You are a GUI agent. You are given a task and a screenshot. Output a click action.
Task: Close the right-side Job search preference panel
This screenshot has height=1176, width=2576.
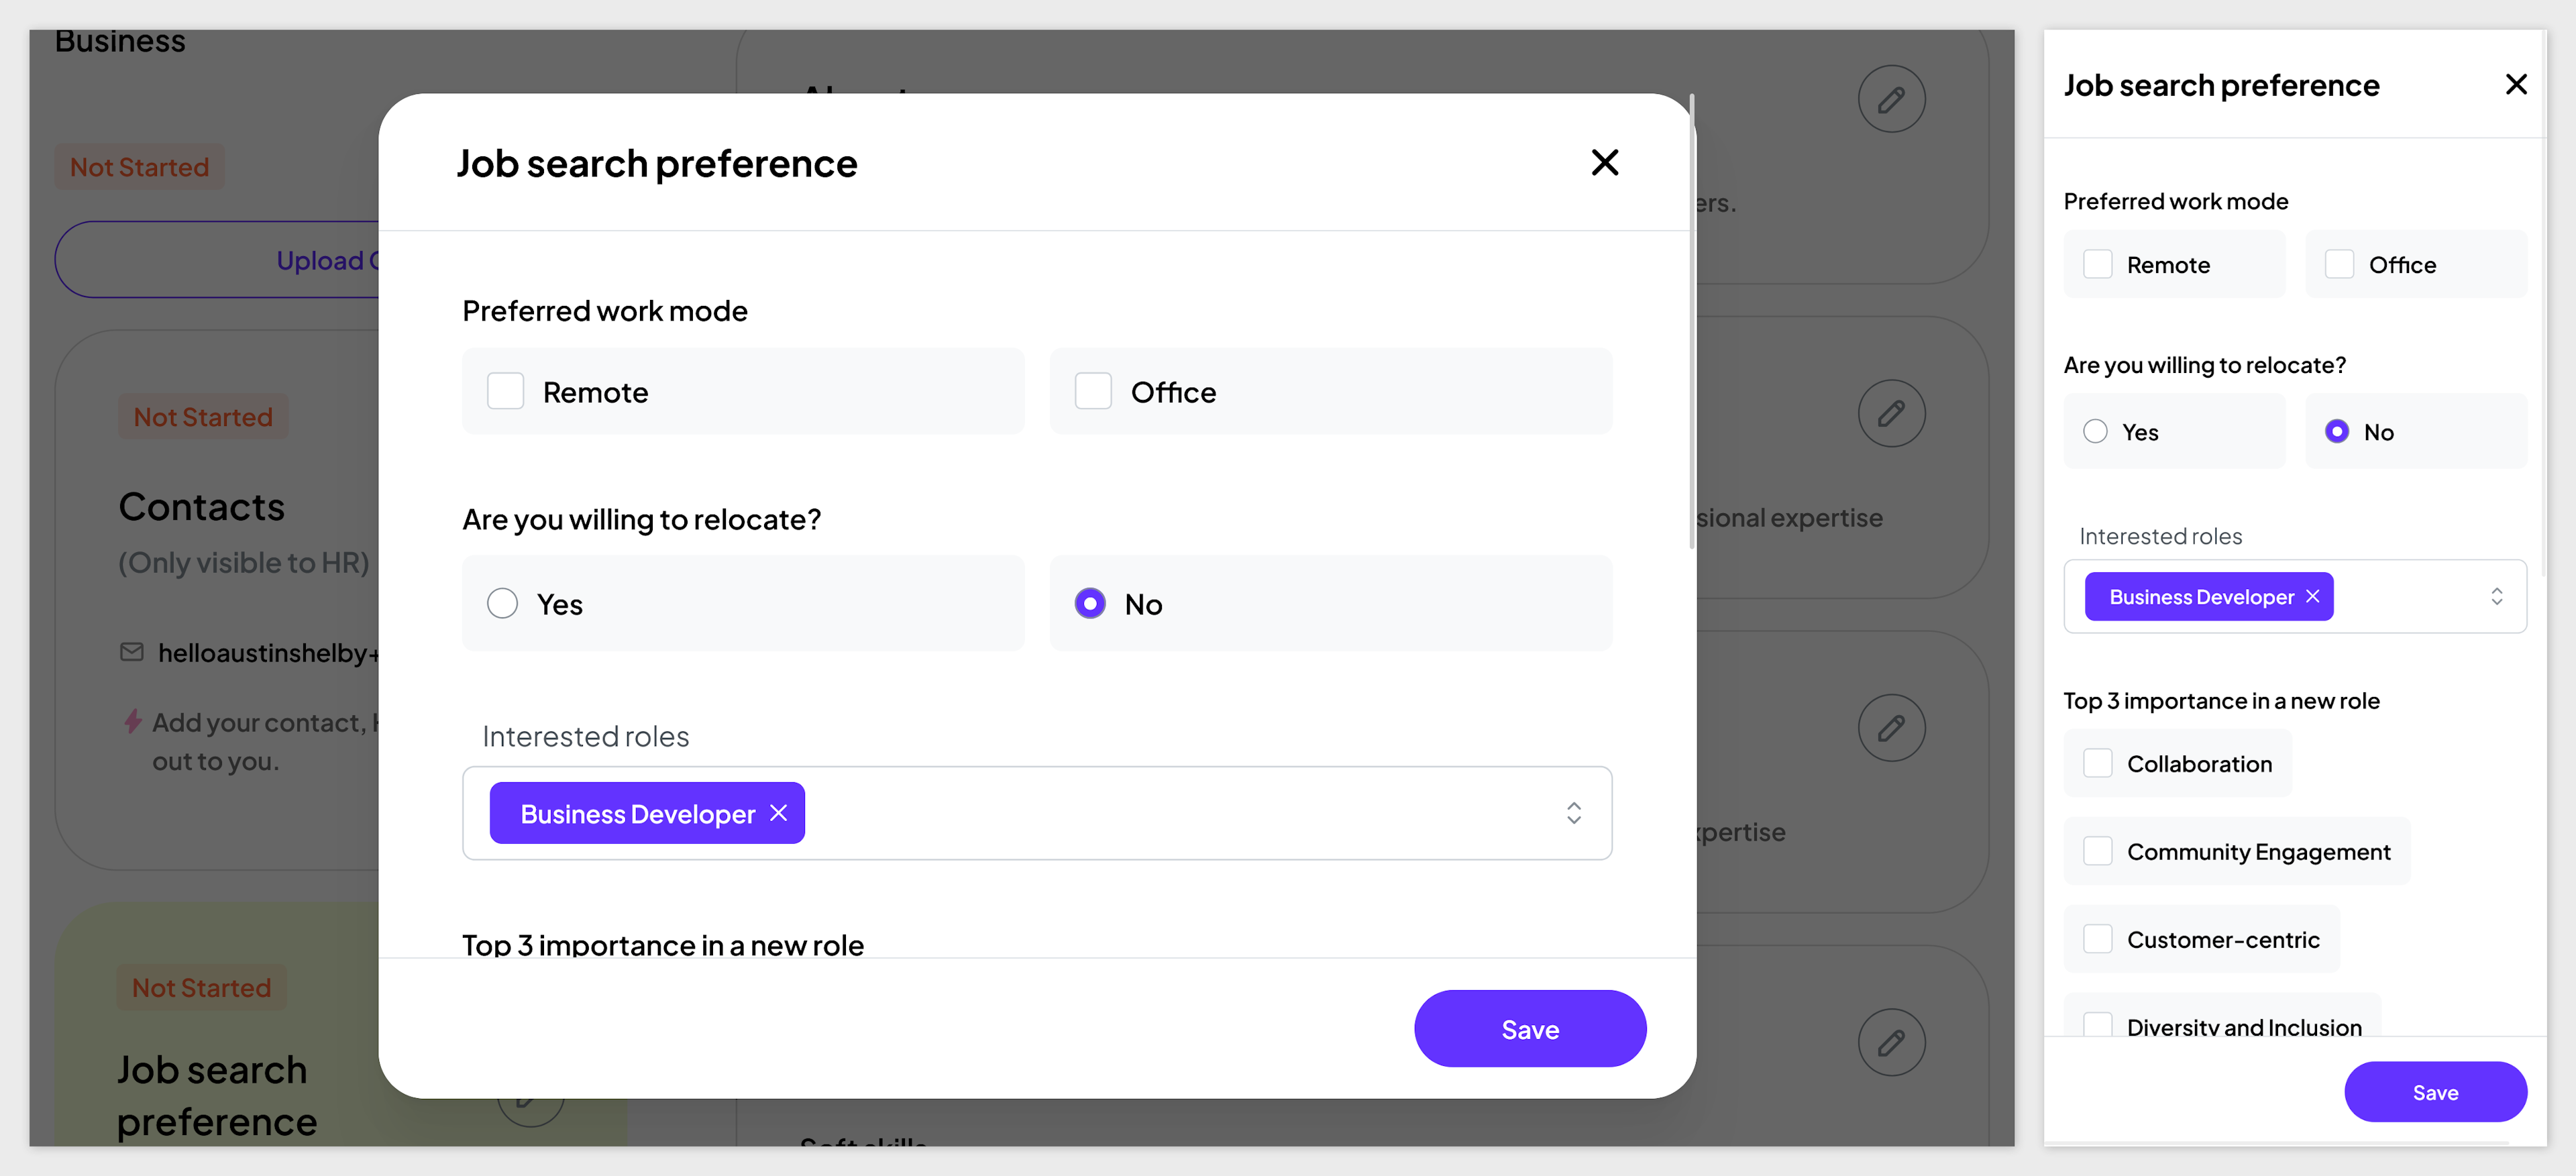(x=2516, y=84)
